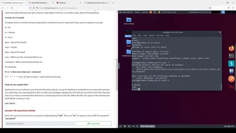Screen dimensions: 236x133
Task: Click the info icon in AttackBox toolbar
Action: [137, 126]
